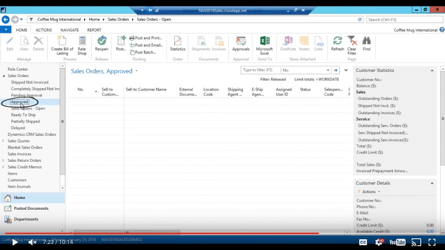Click the Type to filter field

click(260, 70)
